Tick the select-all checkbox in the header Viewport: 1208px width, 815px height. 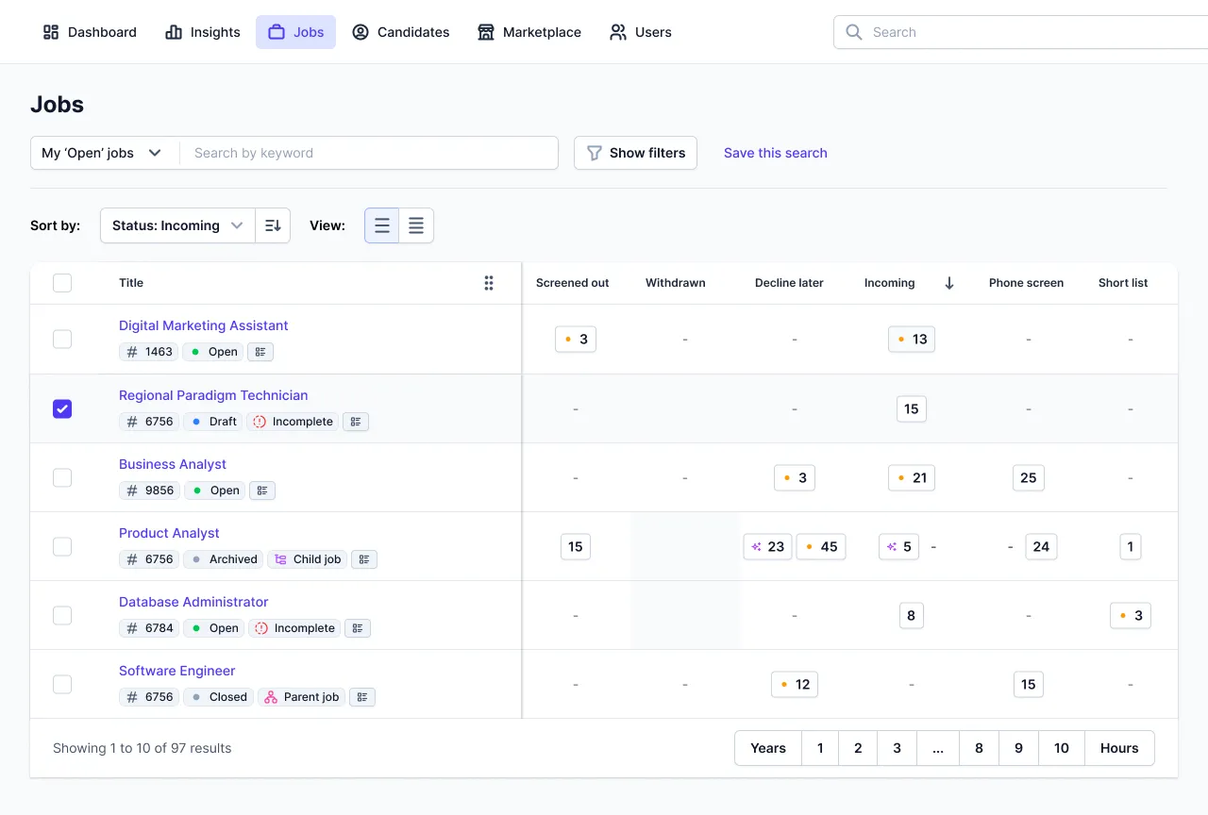tap(62, 283)
